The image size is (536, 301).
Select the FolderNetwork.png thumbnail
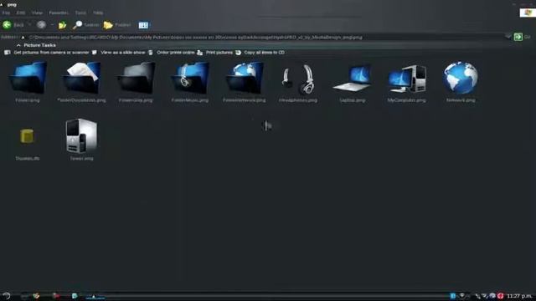[244, 78]
